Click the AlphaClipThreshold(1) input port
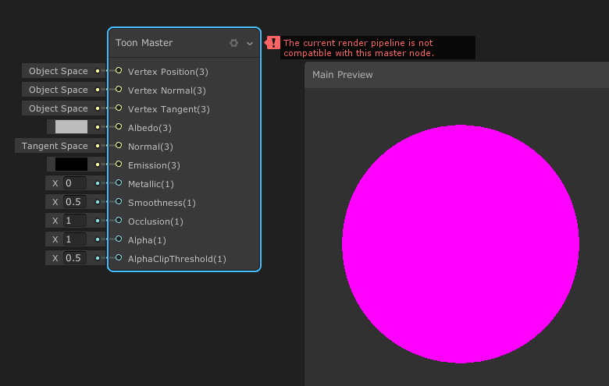609x386 pixels. click(x=119, y=257)
